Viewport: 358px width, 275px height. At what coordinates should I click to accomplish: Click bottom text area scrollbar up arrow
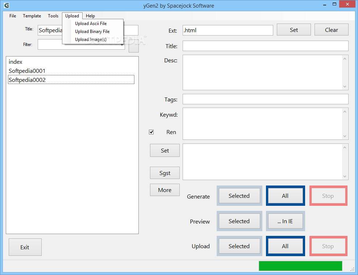coord(345,147)
